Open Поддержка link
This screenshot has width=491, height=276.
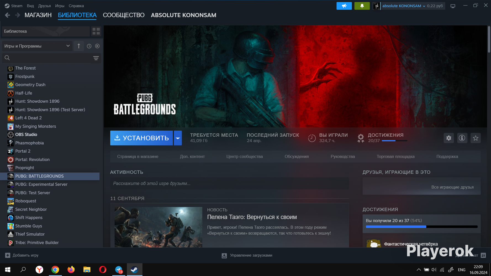pyautogui.click(x=447, y=156)
